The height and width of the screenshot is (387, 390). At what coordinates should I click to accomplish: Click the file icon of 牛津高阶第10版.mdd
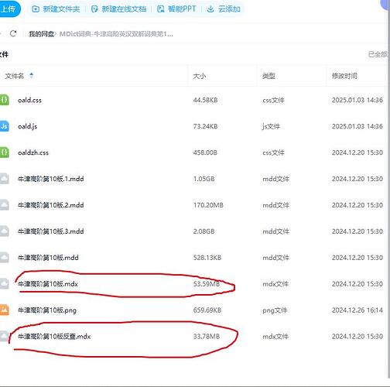click(x=4, y=258)
